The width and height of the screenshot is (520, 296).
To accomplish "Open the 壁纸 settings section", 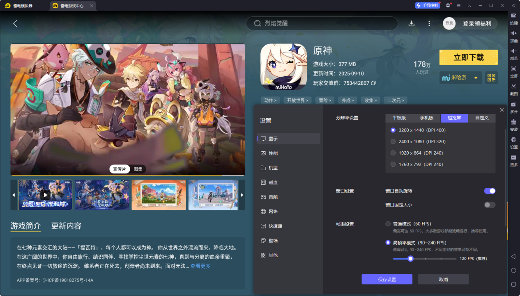I will tap(288, 241).
